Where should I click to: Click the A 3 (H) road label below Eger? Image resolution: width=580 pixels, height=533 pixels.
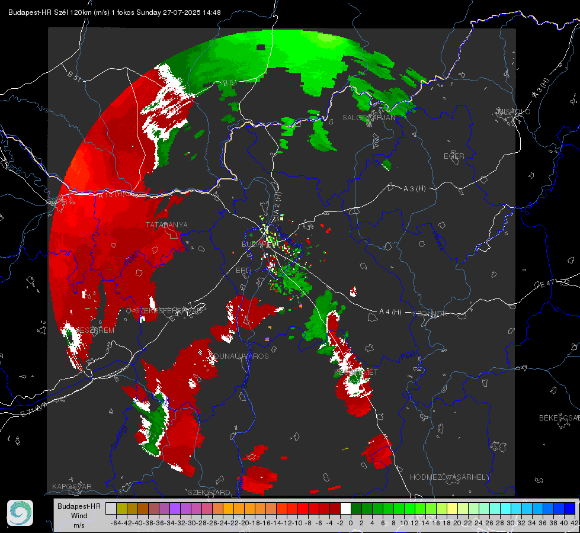click(x=414, y=188)
